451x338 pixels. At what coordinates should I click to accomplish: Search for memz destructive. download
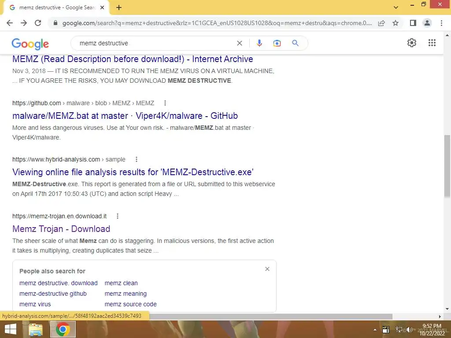click(x=59, y=283)
